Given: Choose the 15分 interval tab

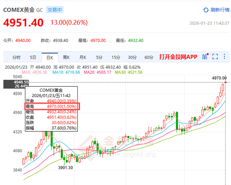Looking at the screenshot, I should (116, 57).
